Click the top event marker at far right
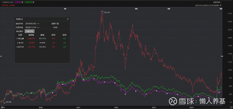 [221, 9]
